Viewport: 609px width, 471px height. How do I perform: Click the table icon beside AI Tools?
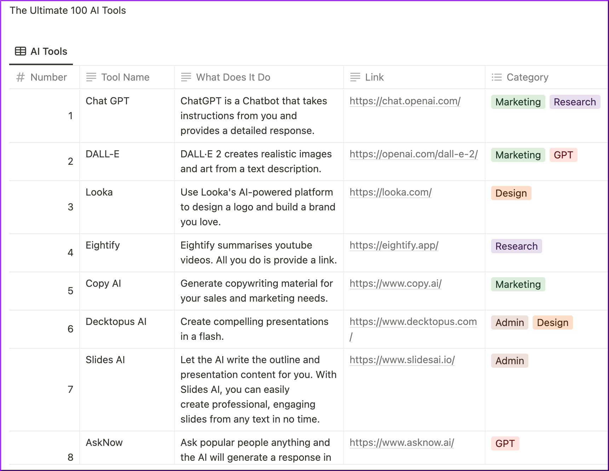(x=21, y=51)
